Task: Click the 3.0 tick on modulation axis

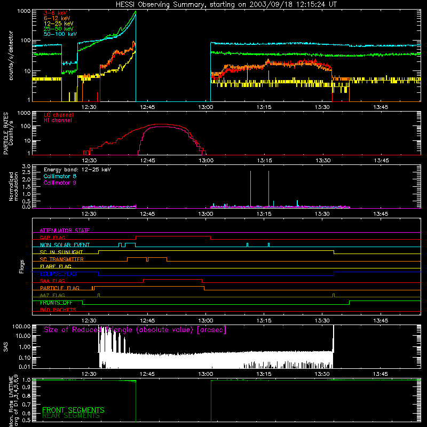Action: [26, 167]
